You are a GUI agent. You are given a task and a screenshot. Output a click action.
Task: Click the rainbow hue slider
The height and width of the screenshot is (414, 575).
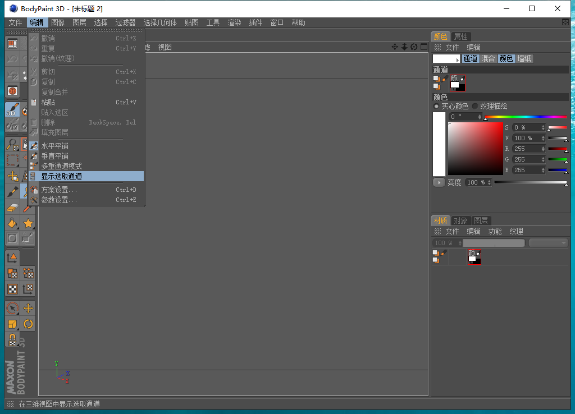(x=526, y=117)
